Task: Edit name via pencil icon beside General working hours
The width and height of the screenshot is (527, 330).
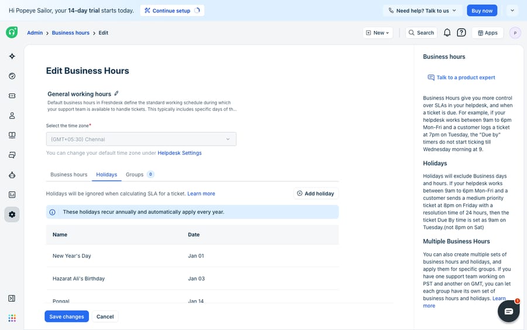Action: (x=117, y=94)
